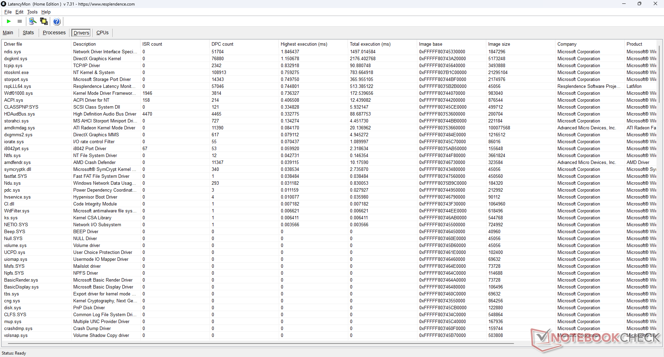Go to the Processes tab
Screen dimensions: 664x357
54,33
